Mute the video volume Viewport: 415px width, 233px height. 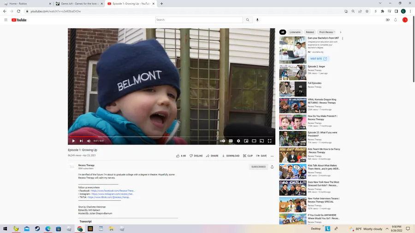[x=89, y=141]
